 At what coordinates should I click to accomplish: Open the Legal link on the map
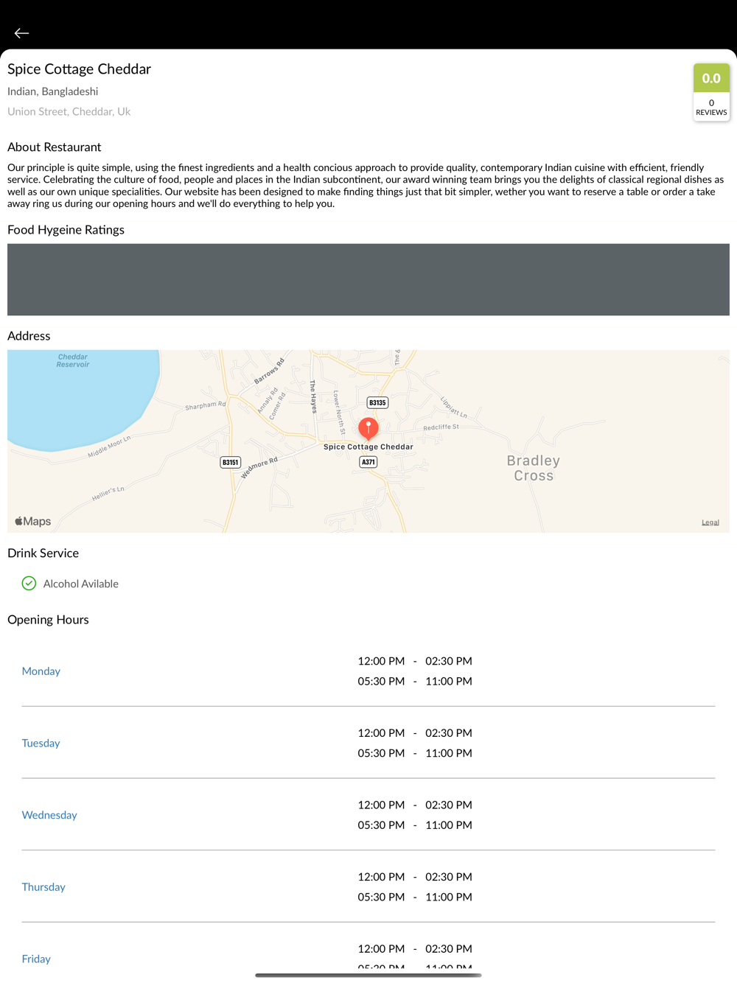710,522
